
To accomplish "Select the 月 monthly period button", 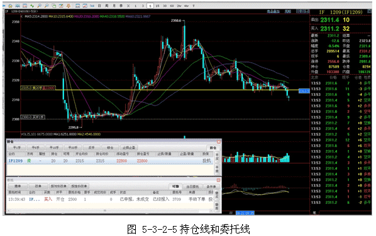I will tap(114, 6).
